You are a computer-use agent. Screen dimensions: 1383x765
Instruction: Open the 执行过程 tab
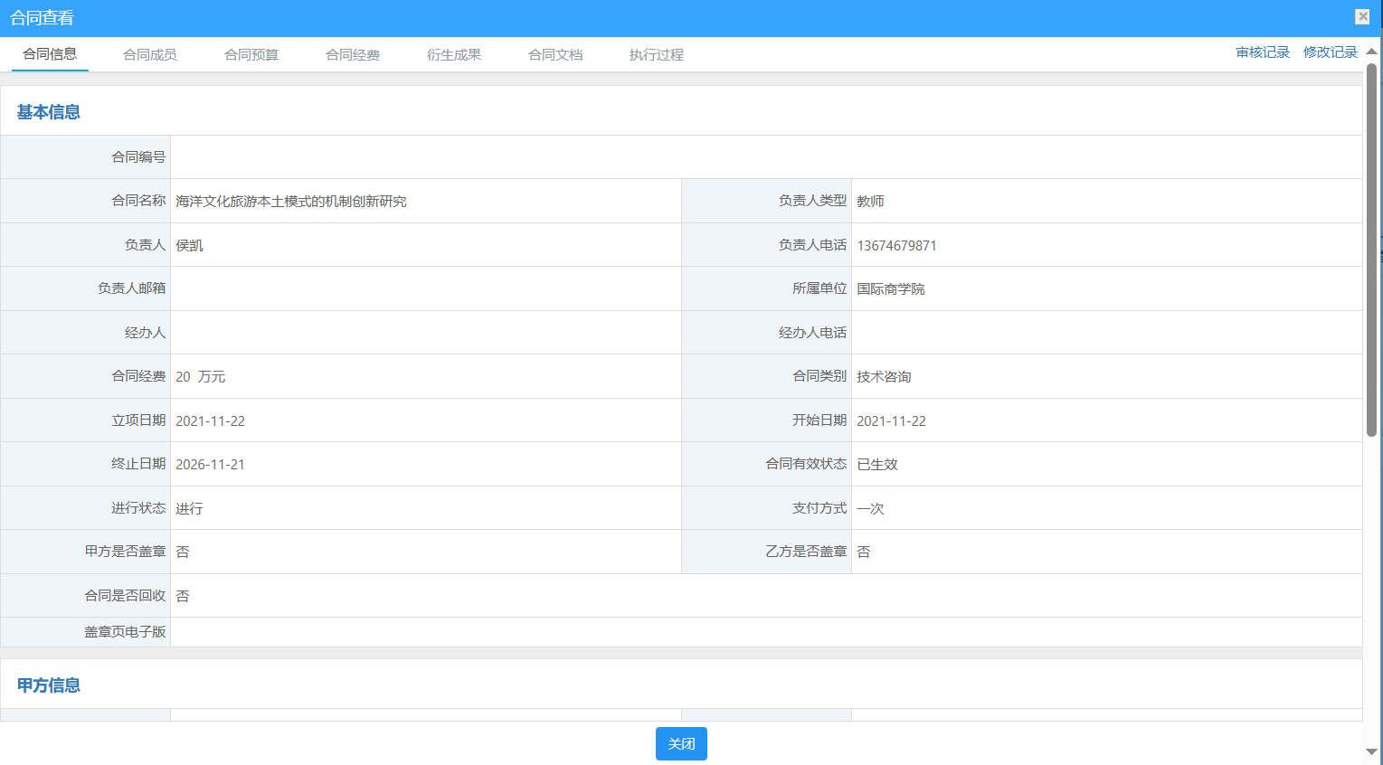click(657, 55)
